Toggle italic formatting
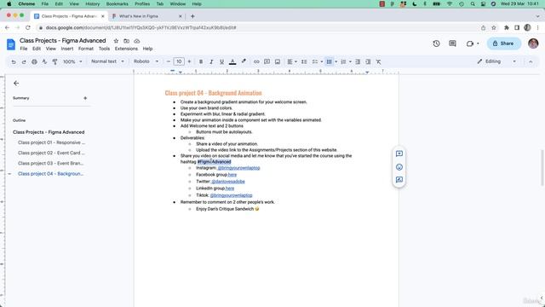This screenshot has width=545, height=307. pyautogui.click(x=211, y=61)
